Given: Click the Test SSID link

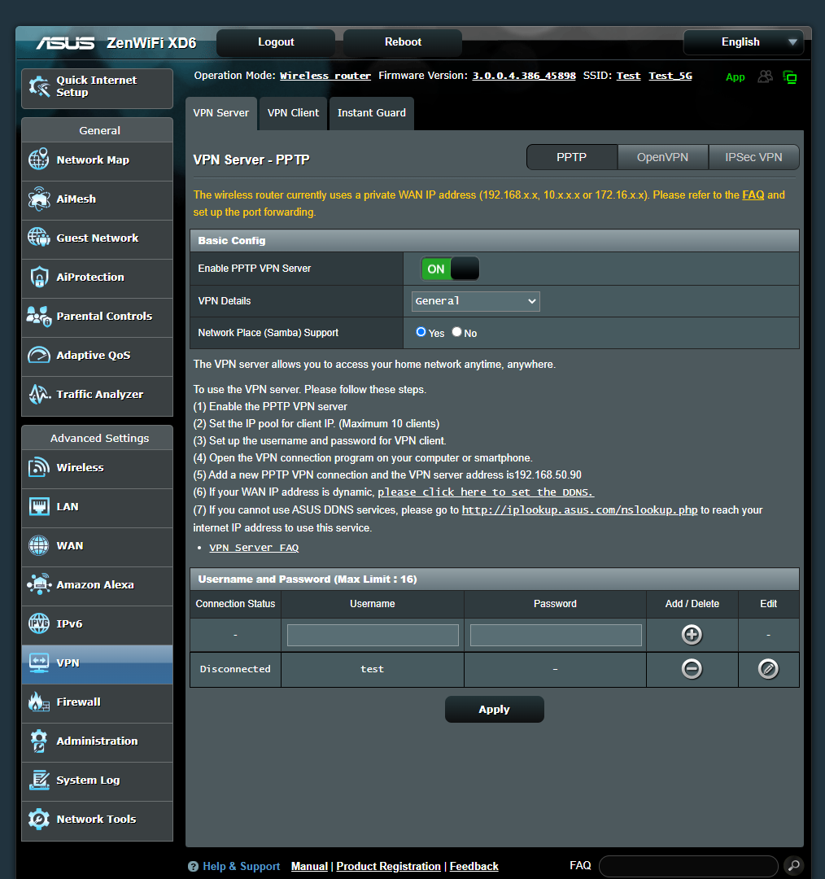Looking at the screenshot, I should [x=628, y=76].
